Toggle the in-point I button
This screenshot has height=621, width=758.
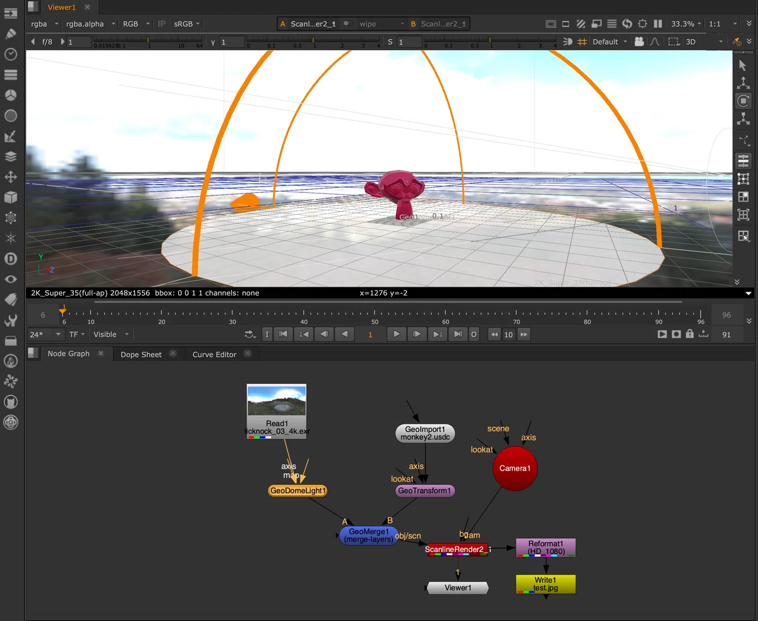(267, 335)
